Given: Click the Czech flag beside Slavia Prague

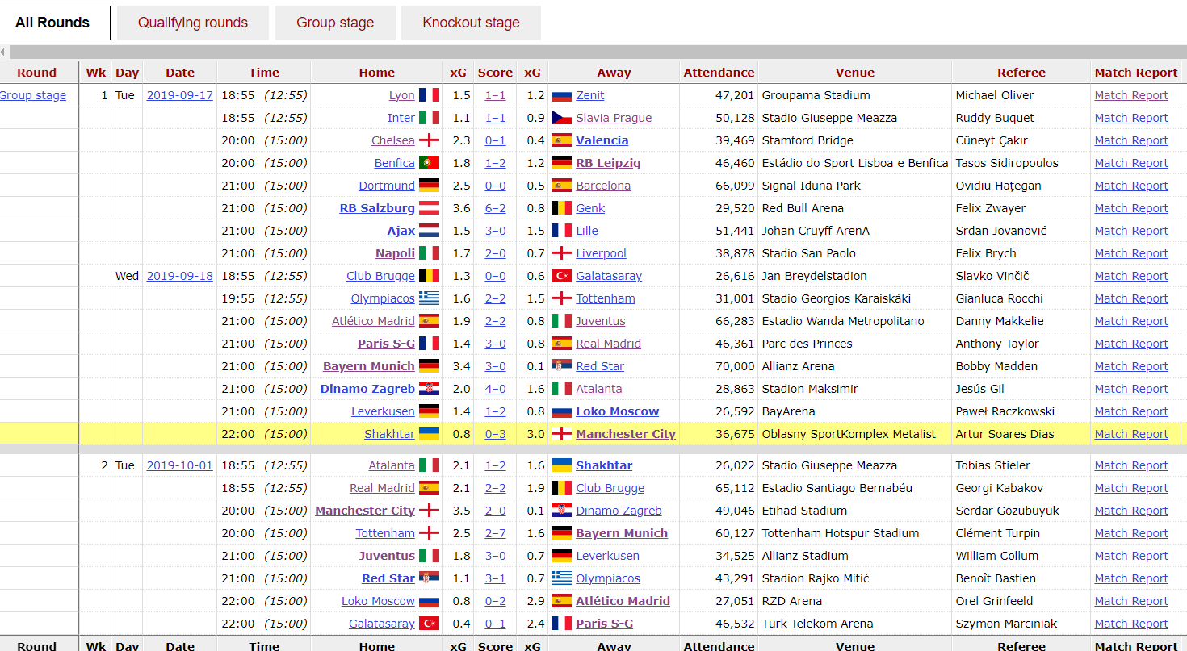Looking at the screenshot, I should [561, 118].
